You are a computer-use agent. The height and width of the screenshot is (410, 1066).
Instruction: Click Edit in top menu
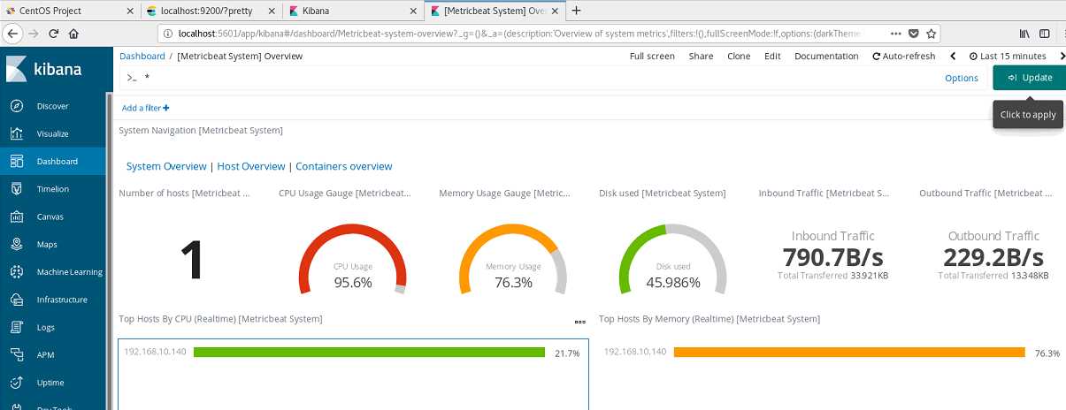[x=772, y=56]
